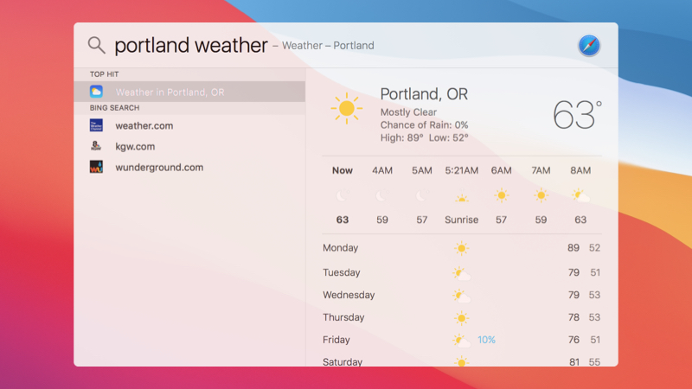Click the kgw.com site icon

point(96,146)
